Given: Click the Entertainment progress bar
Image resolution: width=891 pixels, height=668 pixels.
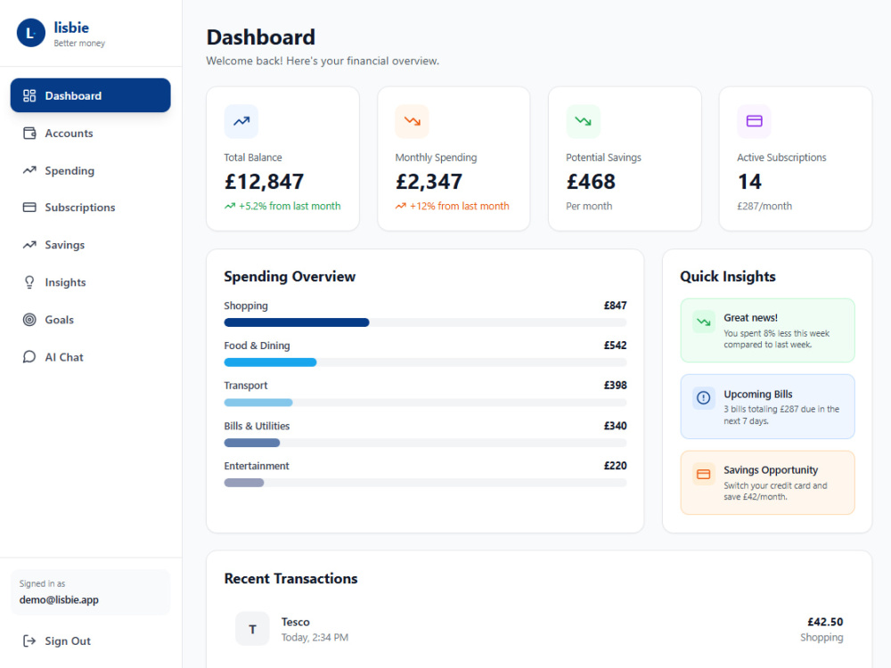Looking at the screenshot, I should pyautogui.click(x=425, y=483).
